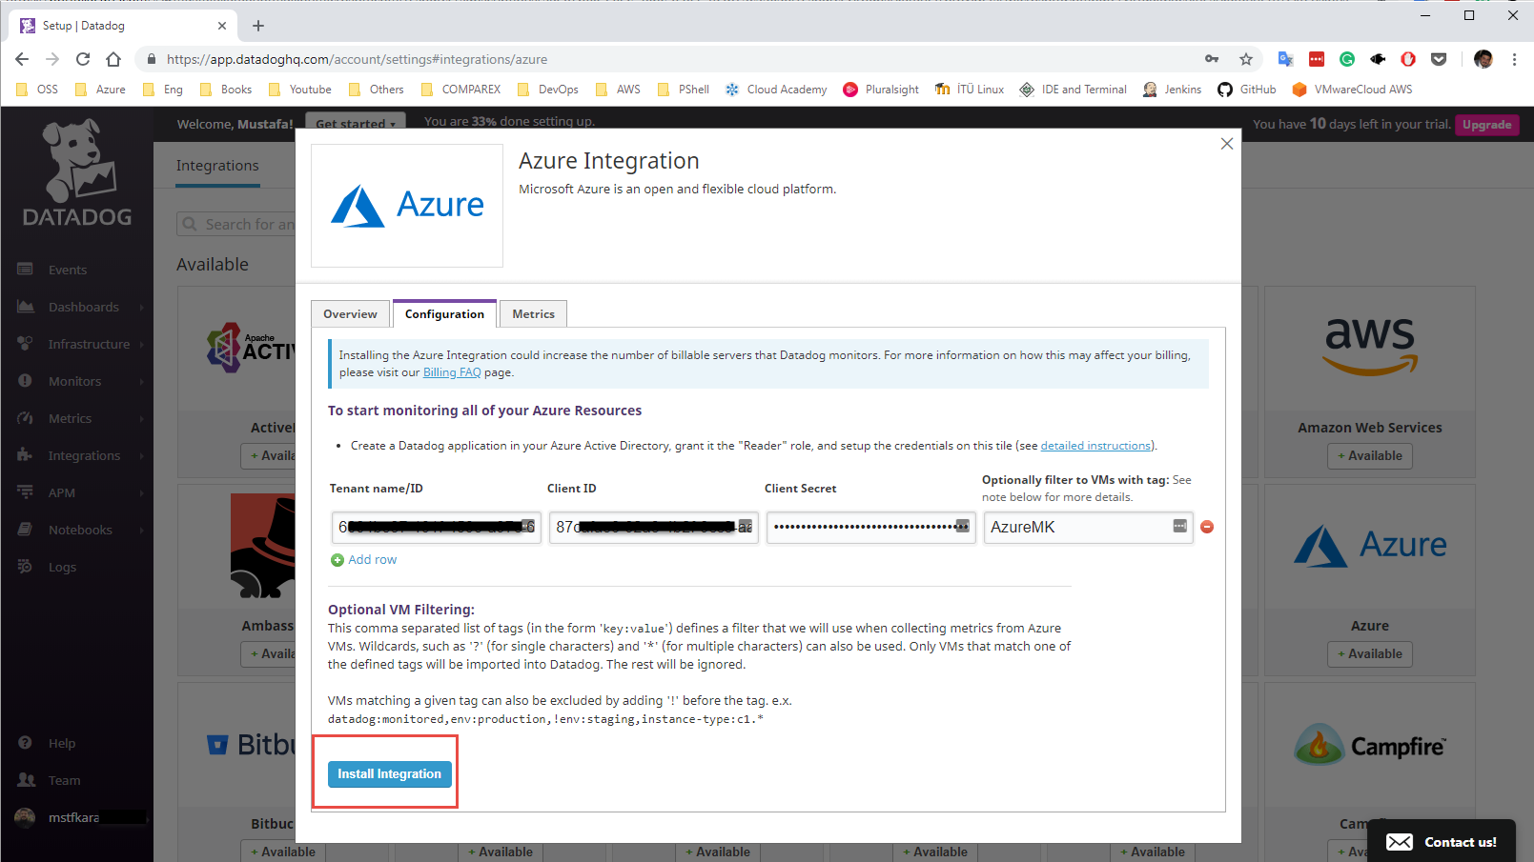Open the IDE and Terminal bookmark
The width and height of the screenshot is (1534, 862).
coord(1074,90)
